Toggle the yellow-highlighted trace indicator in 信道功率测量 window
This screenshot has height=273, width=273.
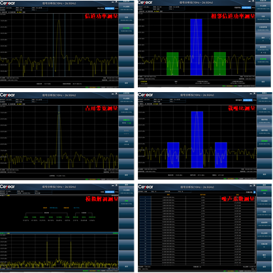tap(20, 12)
